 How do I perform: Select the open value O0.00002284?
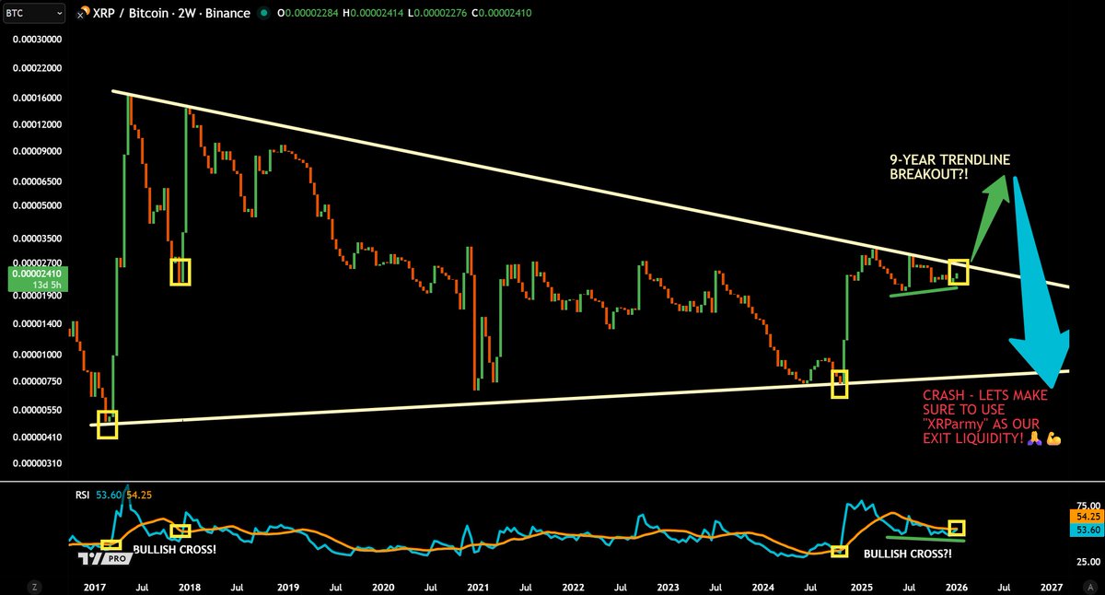point(308,14)
